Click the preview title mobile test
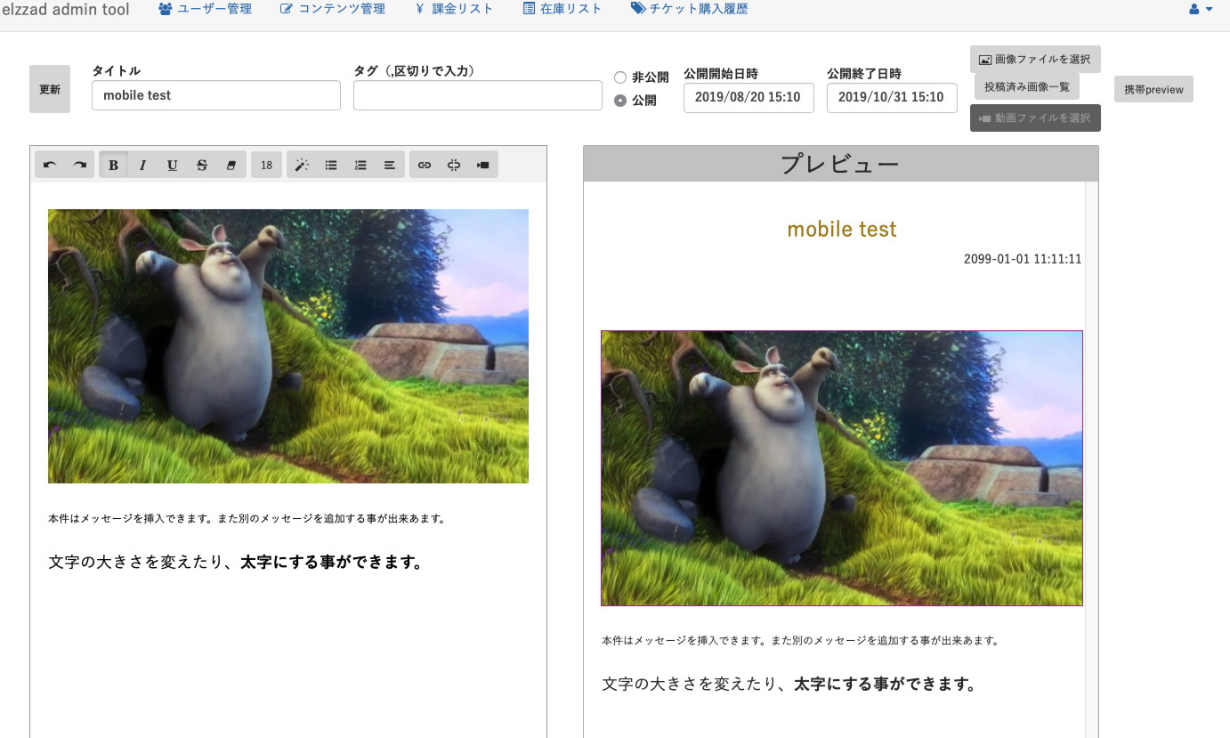Viewport: 1230px width, 738px height. 842,230
